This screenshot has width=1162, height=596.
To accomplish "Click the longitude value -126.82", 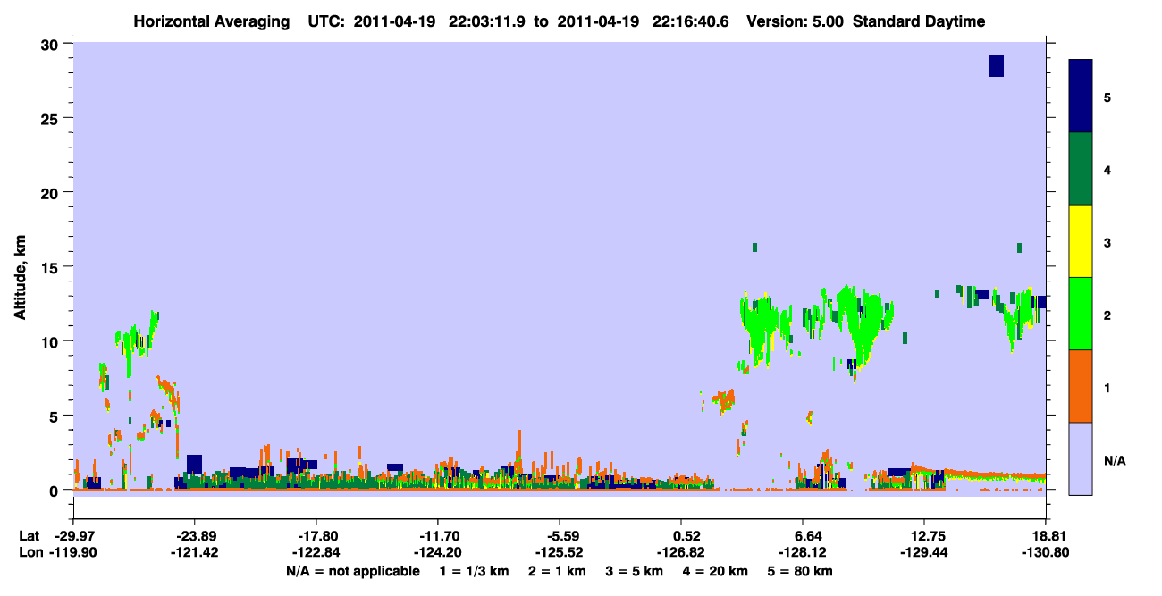I will point(681,552).
